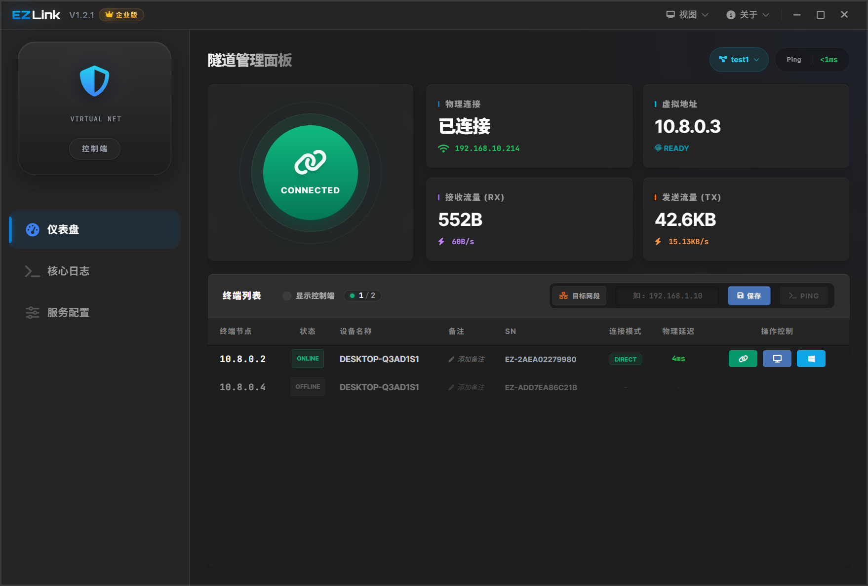
Task: Open the 关于 (About) dropdown menu
Action: point(748,15)
